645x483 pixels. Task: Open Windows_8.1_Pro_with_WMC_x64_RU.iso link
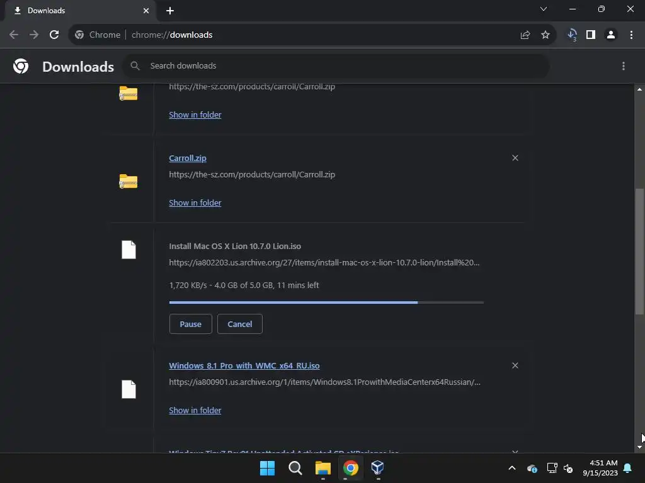[x=244, y=365]
